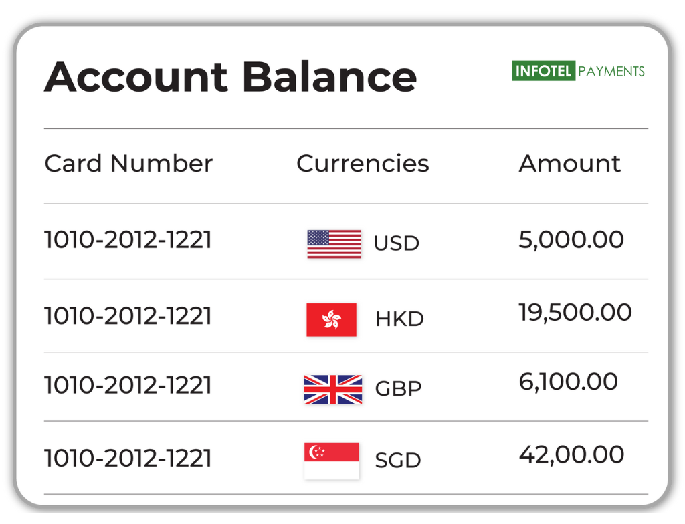
Task: Click the Singapore flag icon
Action: (x=331, y=461)
